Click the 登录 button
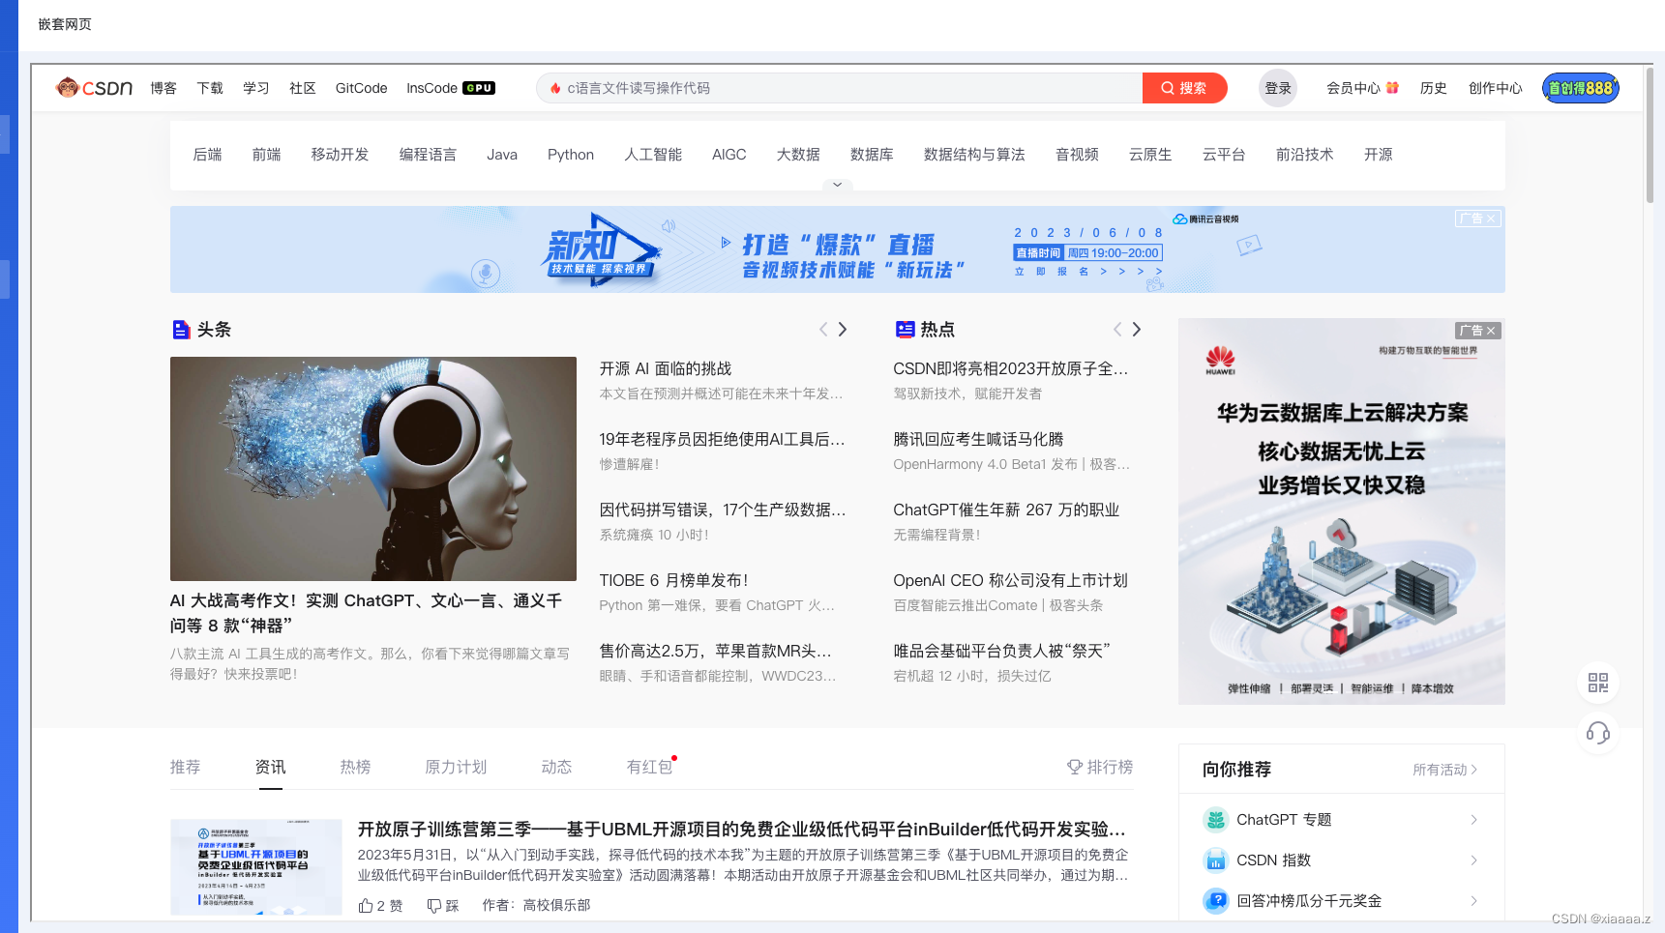 pyautogui.click(x=1277, y=87)
